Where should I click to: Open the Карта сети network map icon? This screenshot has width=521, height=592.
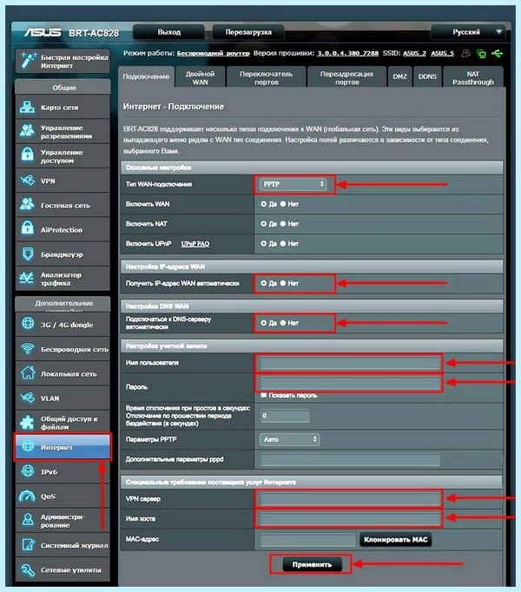tap(27, 108)
